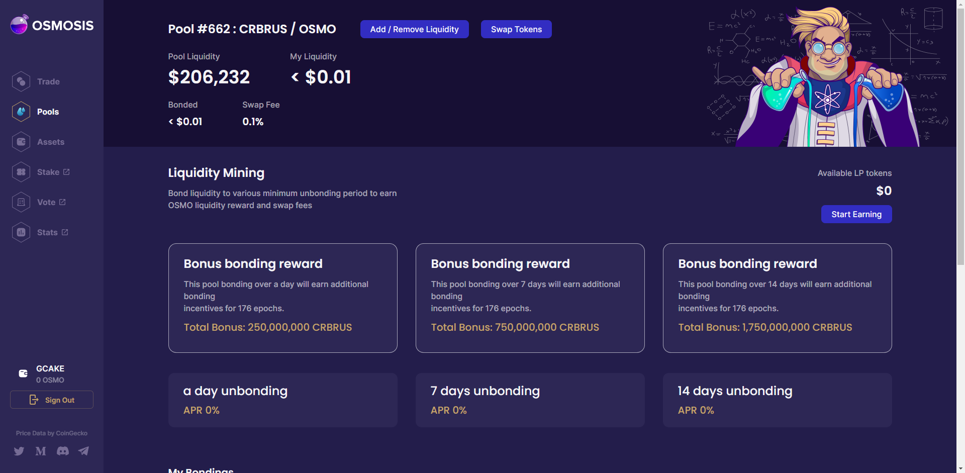Click the external link icon beside Vote
The width and height of the screenshot is (965, 473).
(62, 202)
